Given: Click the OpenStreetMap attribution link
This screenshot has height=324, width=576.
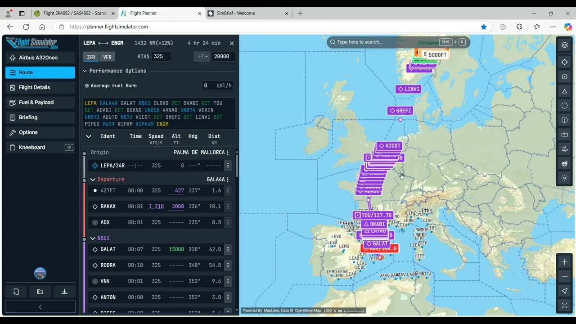Looking at the screenshot, I should (x=308, y=310).
